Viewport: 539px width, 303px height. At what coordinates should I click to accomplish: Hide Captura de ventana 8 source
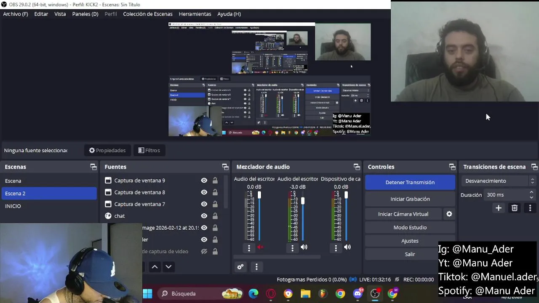pos(204,192)
